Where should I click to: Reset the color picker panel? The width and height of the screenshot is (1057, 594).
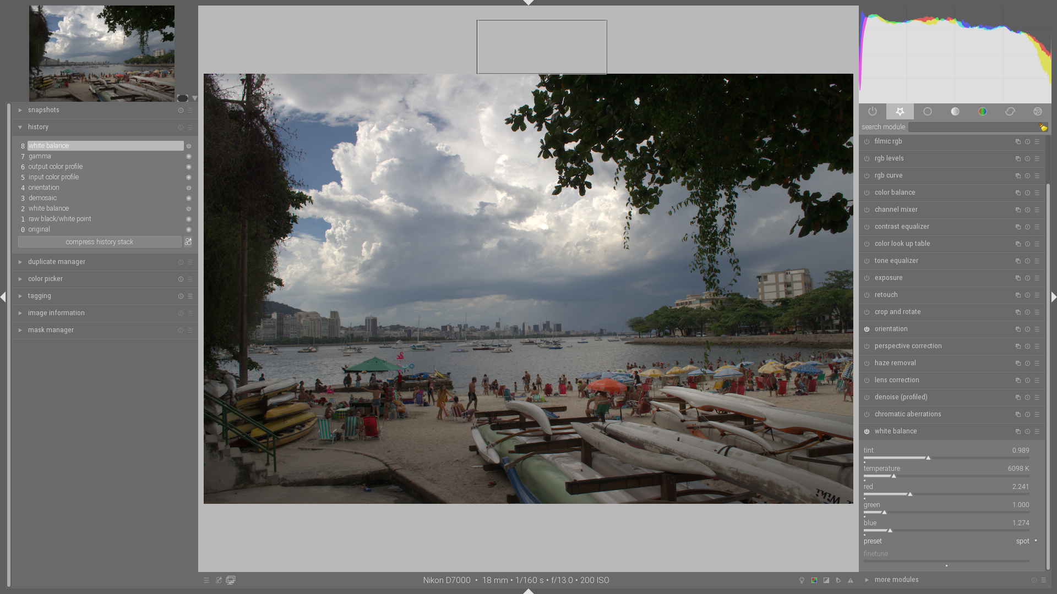(181, 279)
